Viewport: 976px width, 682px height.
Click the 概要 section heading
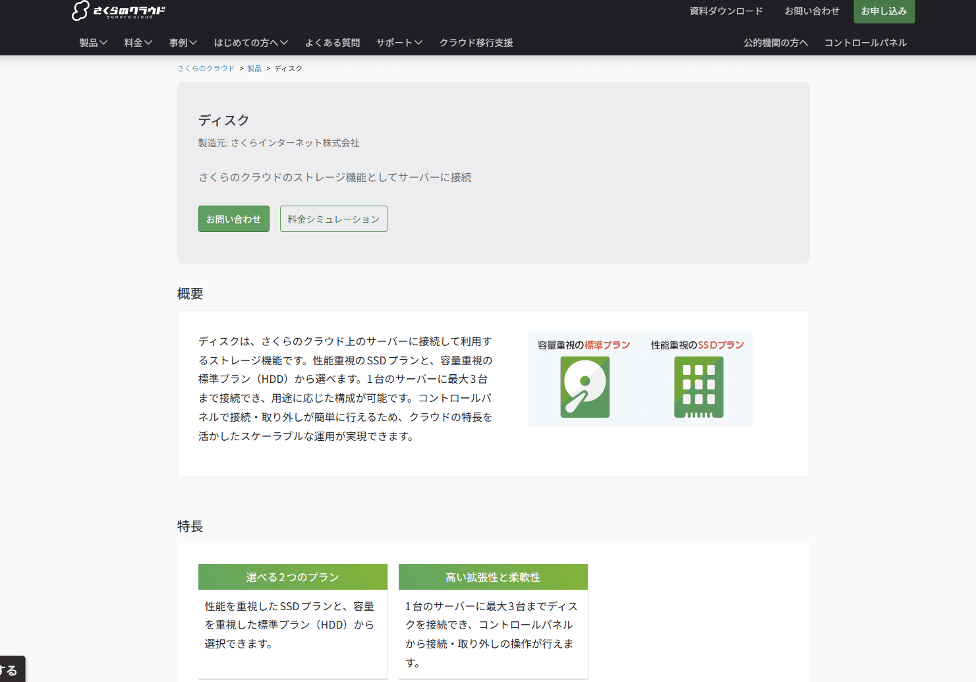click(190, 294)
